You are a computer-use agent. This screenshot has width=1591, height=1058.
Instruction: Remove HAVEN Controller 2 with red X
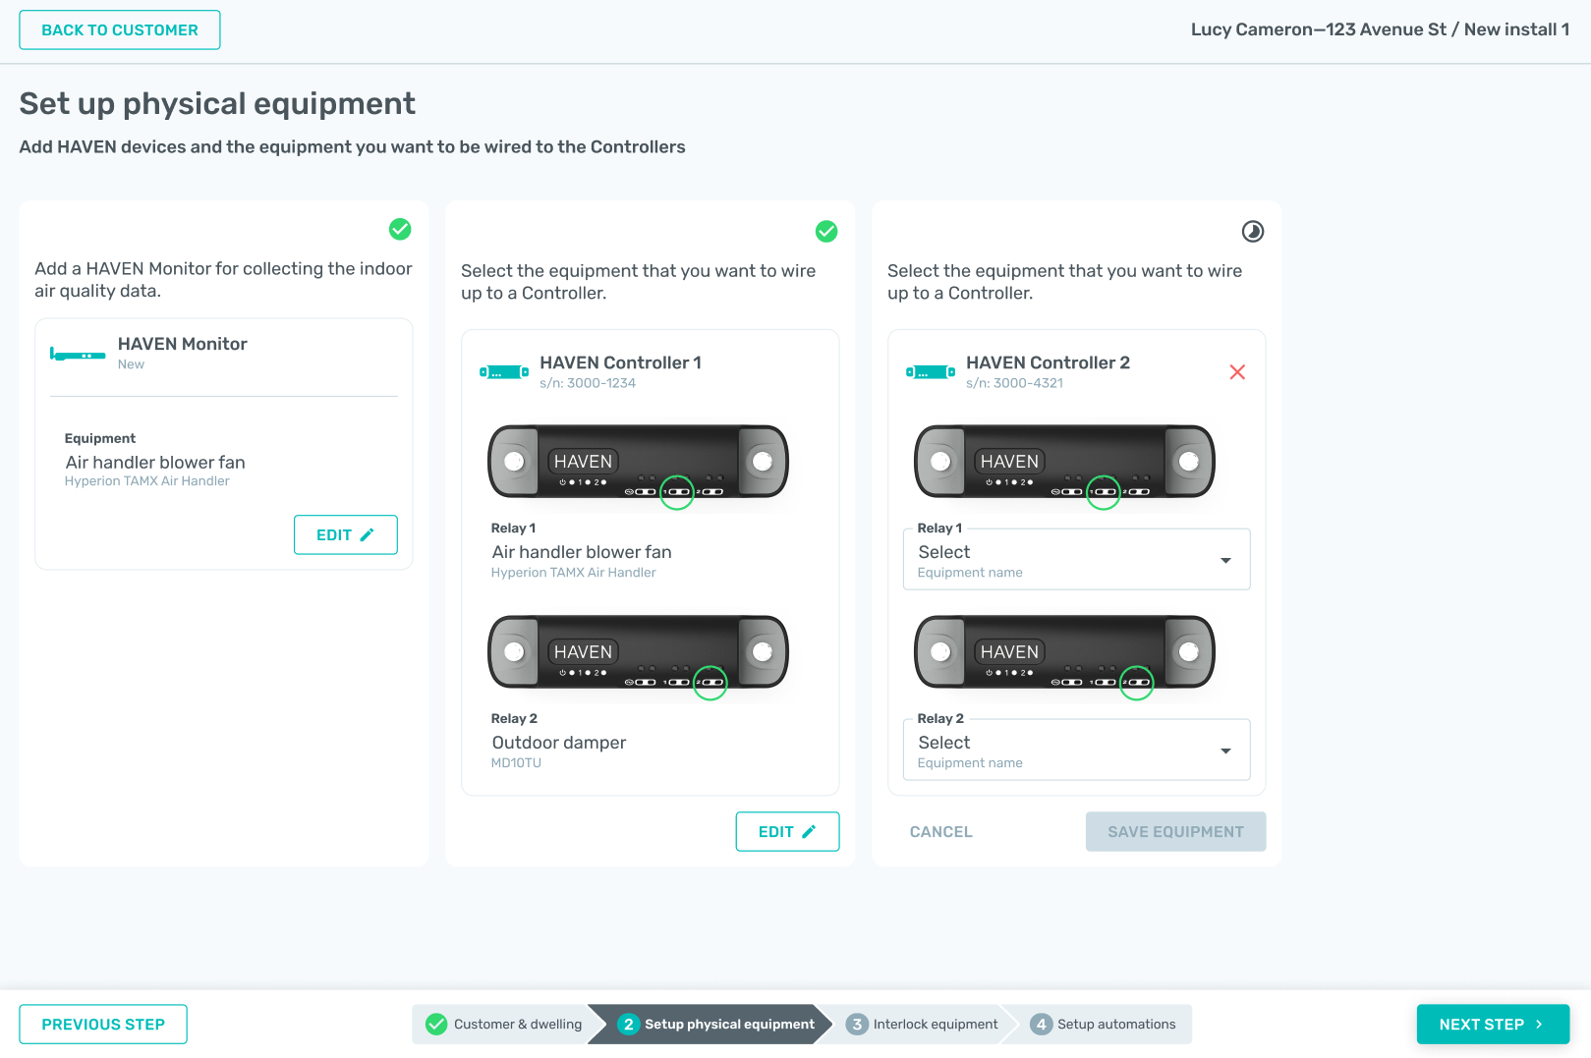pyautogui.click(x=1237, y=371)
